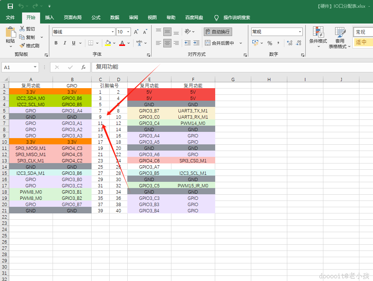This screenshot has width=373, height=281.
Task: Open the font name dropdown 等线
Action: (x=113, y=32)
